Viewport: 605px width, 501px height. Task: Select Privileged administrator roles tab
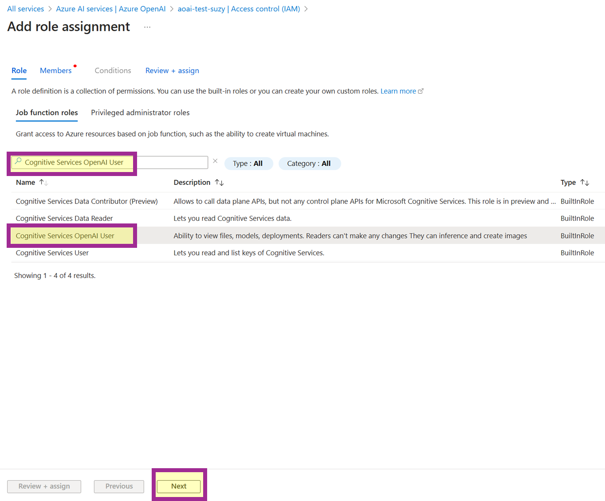click(140, 113)
